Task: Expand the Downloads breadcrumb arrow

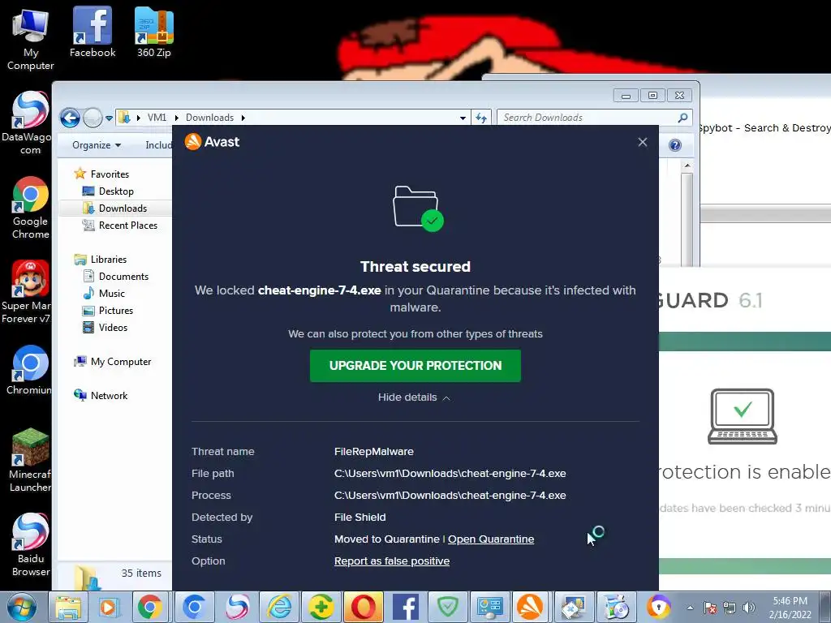Action: click(x=243, y=118)
